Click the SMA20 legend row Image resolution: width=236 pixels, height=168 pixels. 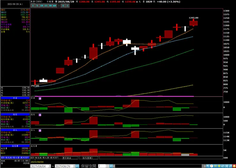click(x=15, y=15)
